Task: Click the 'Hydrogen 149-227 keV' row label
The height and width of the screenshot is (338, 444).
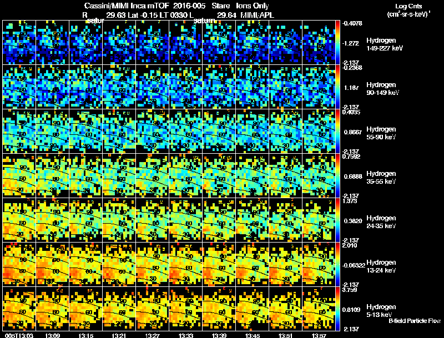Action: 385,44
